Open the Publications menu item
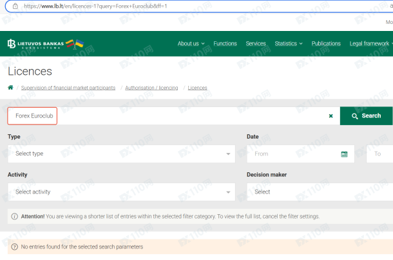This screenshot has width=393, height=260. [326, 44]
